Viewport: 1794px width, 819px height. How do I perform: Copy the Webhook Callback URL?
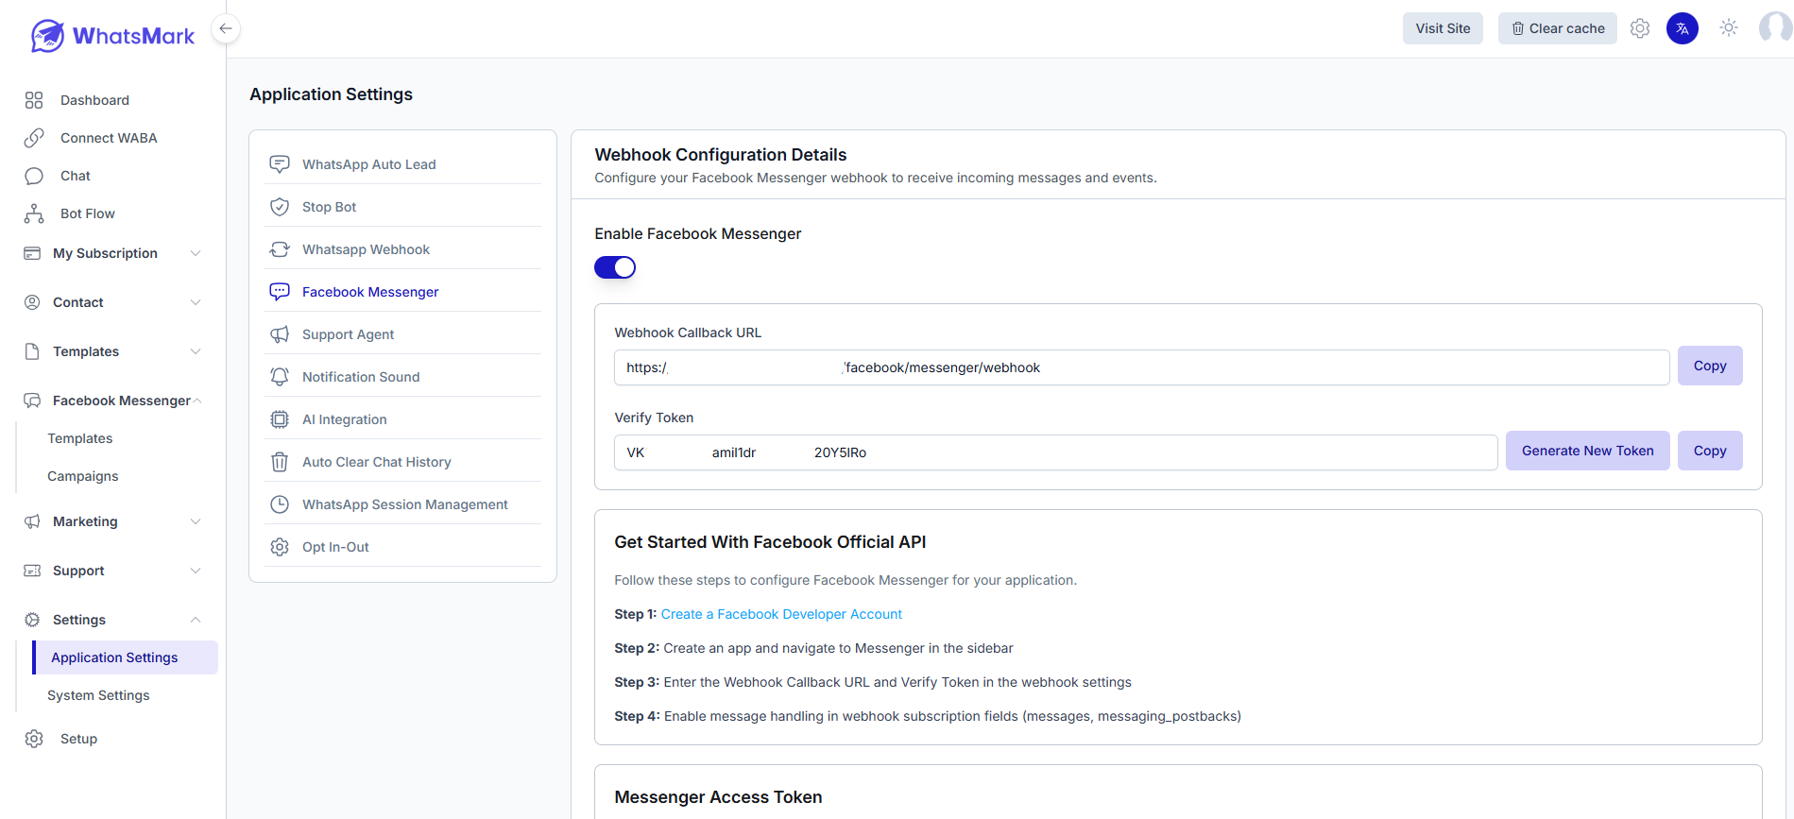point(1709,366)
